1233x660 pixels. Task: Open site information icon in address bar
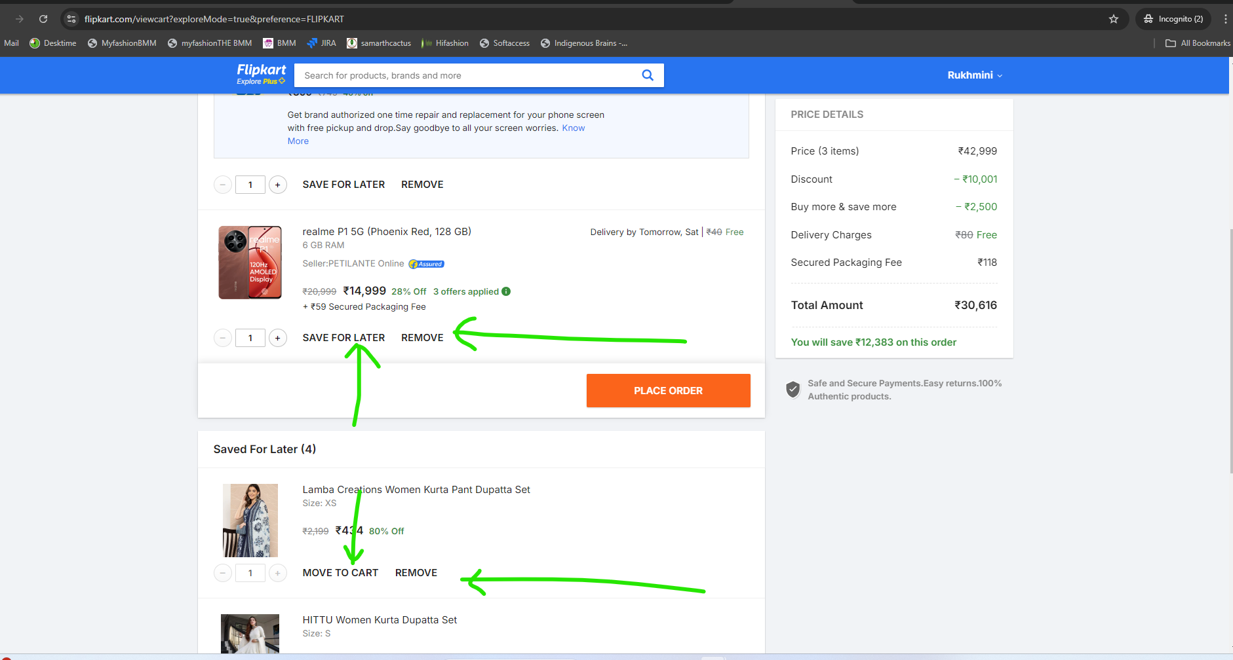click(71, 19)
